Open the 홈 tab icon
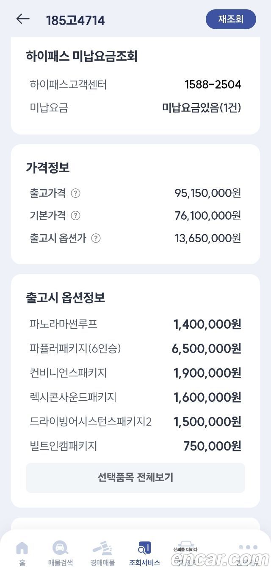 coord(22,548)
